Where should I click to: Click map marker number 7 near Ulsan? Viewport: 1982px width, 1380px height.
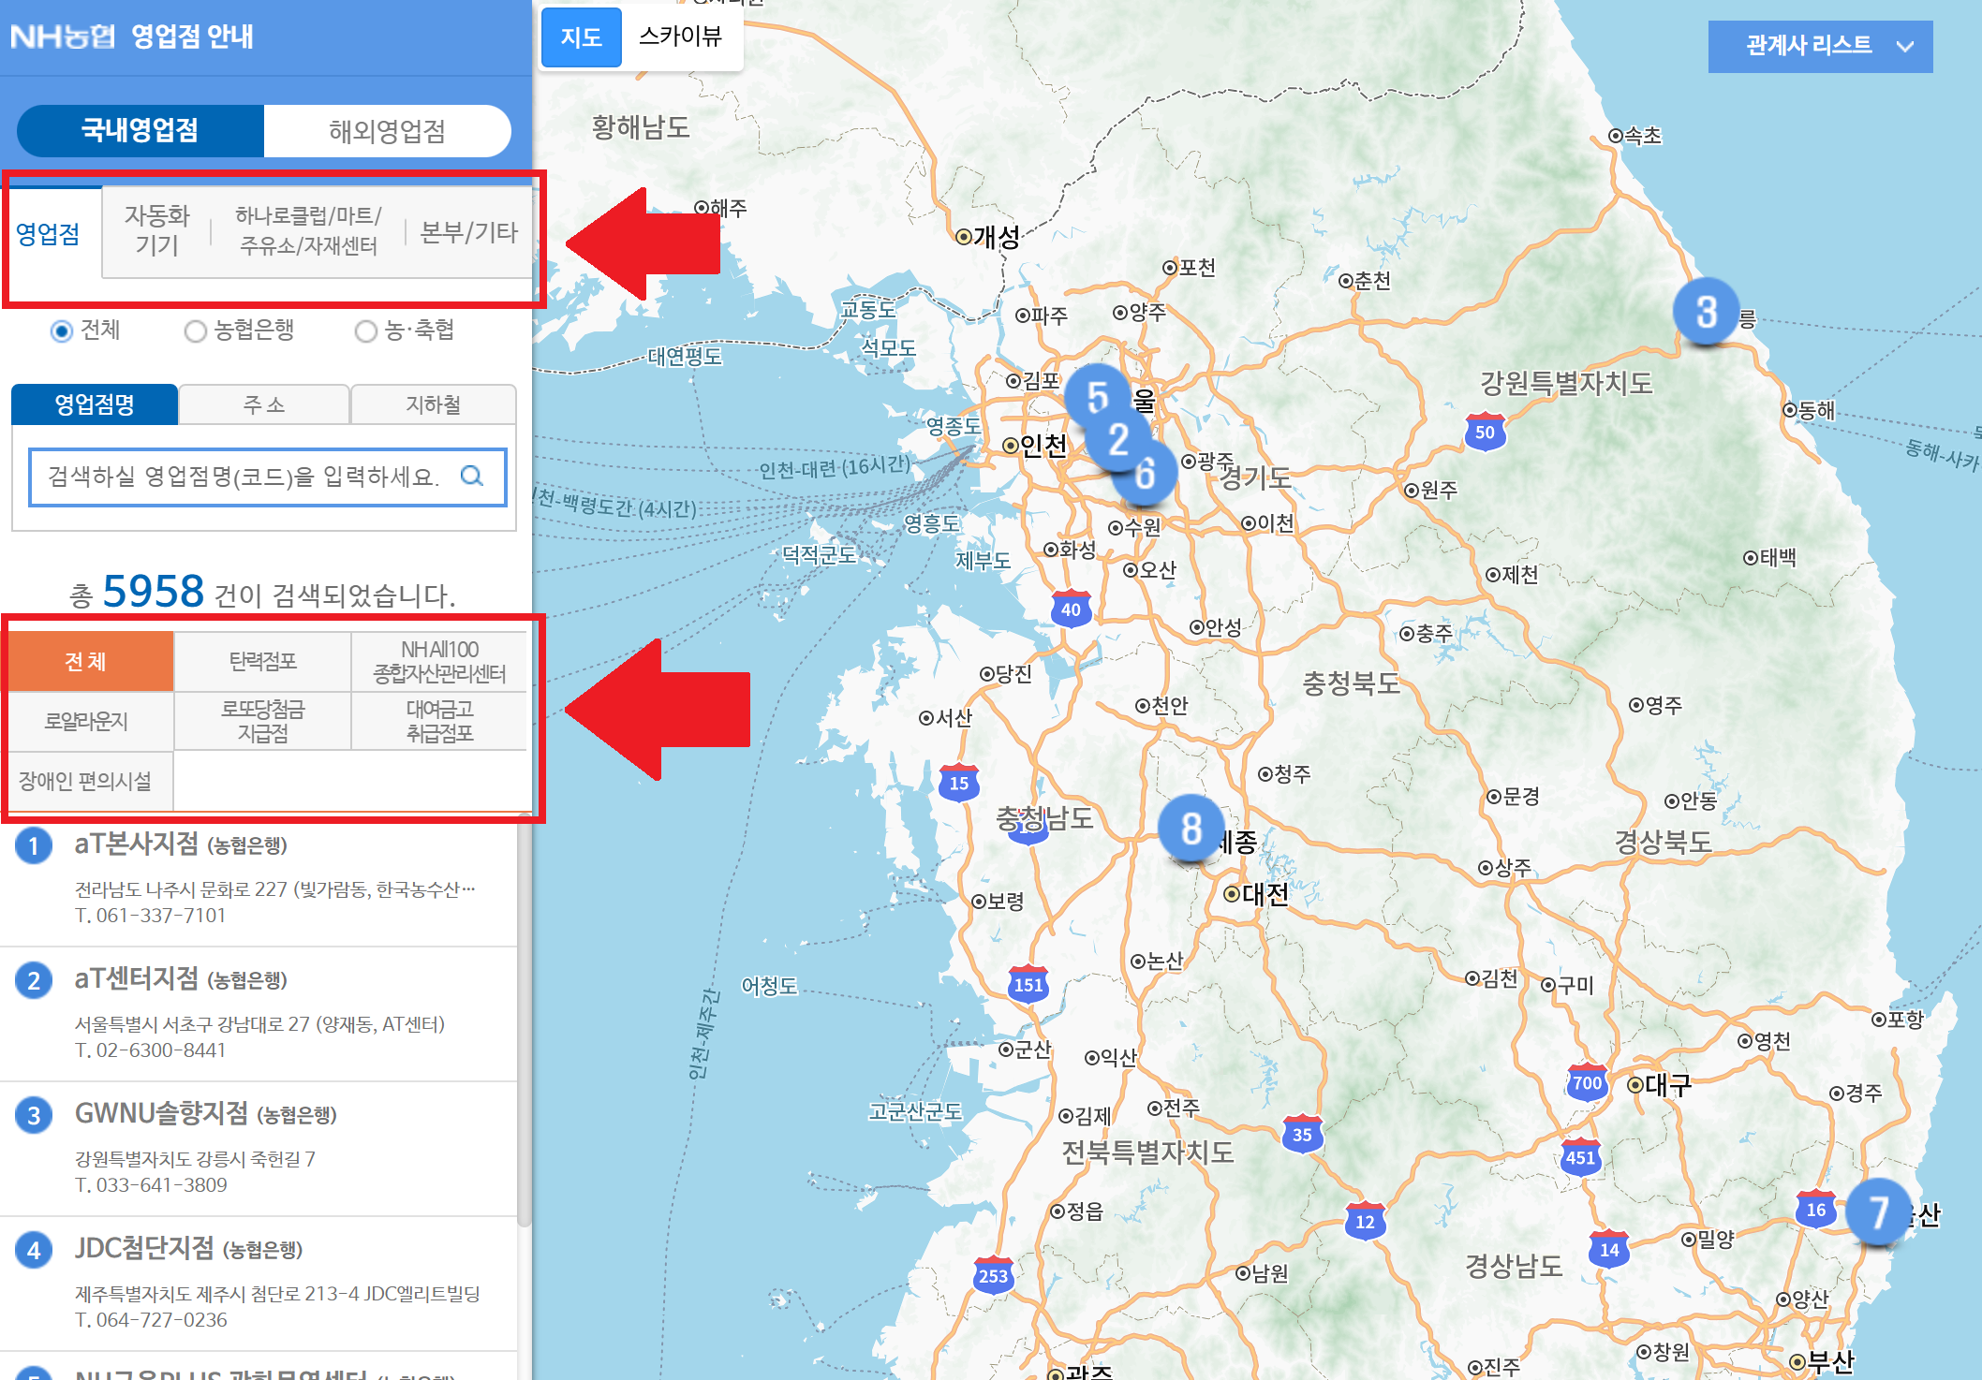pyautogui.click(x=1878, y=1211)
